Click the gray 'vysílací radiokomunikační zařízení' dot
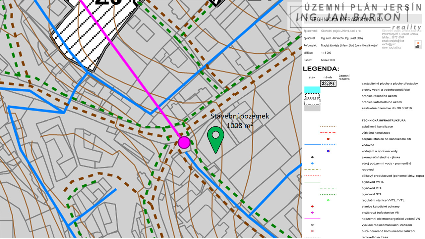Viewport: 425px width, 239px height. point(312,225)
